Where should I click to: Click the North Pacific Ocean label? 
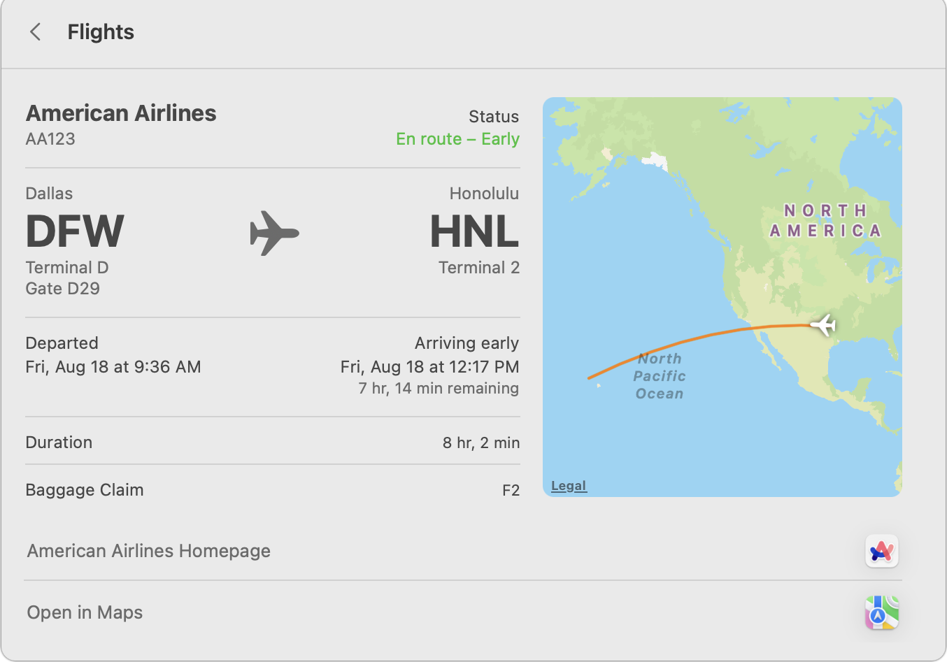[x=660, y=376]
